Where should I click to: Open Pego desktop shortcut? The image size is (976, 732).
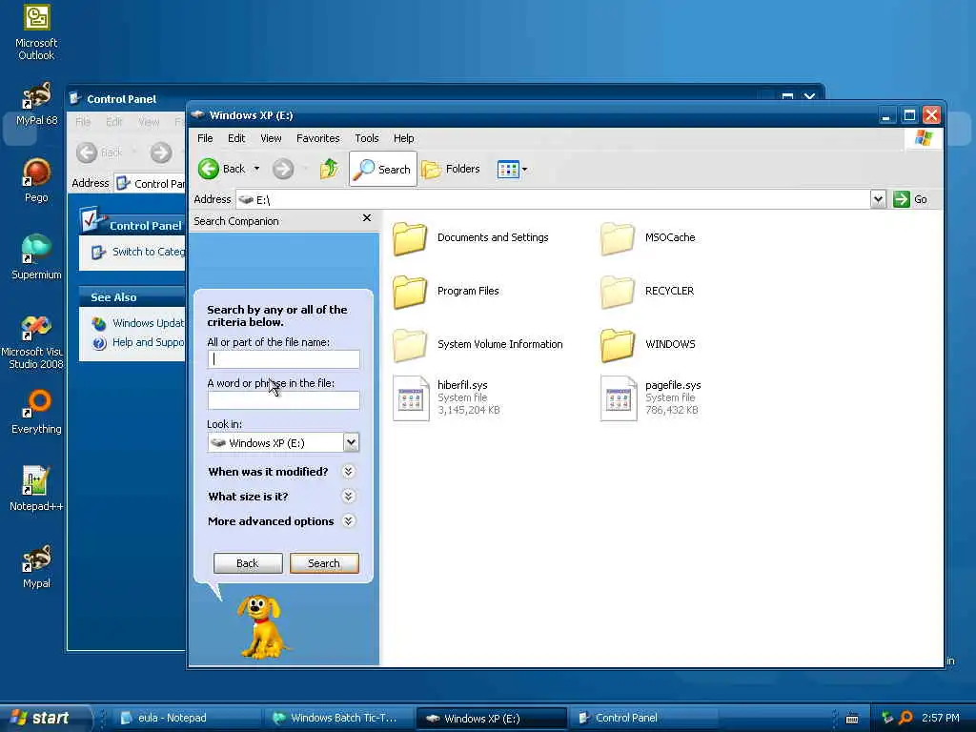36,180
